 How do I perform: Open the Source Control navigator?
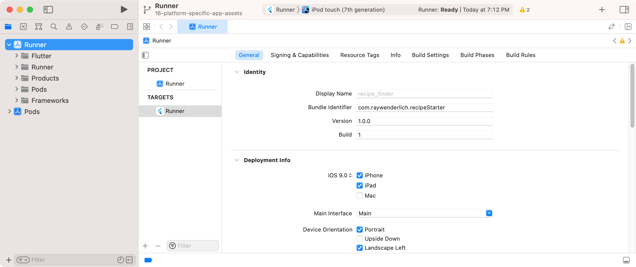coord(23,27)
